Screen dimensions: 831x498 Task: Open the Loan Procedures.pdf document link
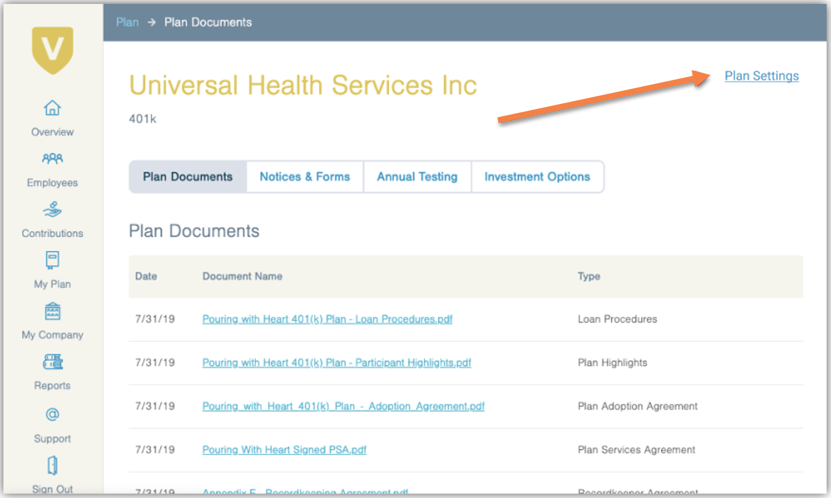point(327,319)
